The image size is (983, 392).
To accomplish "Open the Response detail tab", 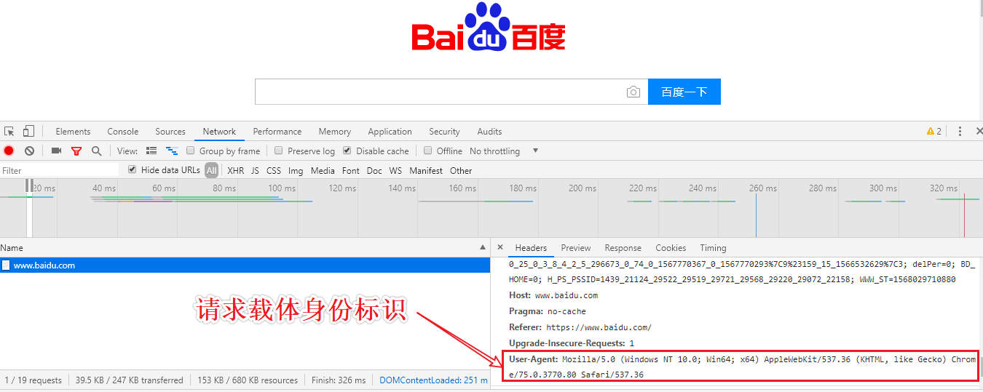I will pyautogui.click(x=623, y=248).
